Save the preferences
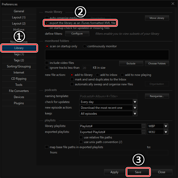 click(138, 172)
